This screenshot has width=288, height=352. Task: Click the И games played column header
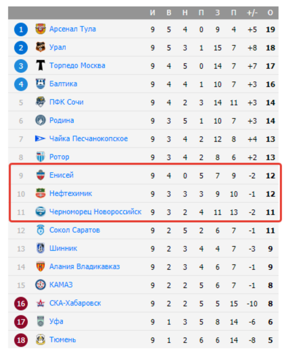pyautogui.click(x=152, y=13)
